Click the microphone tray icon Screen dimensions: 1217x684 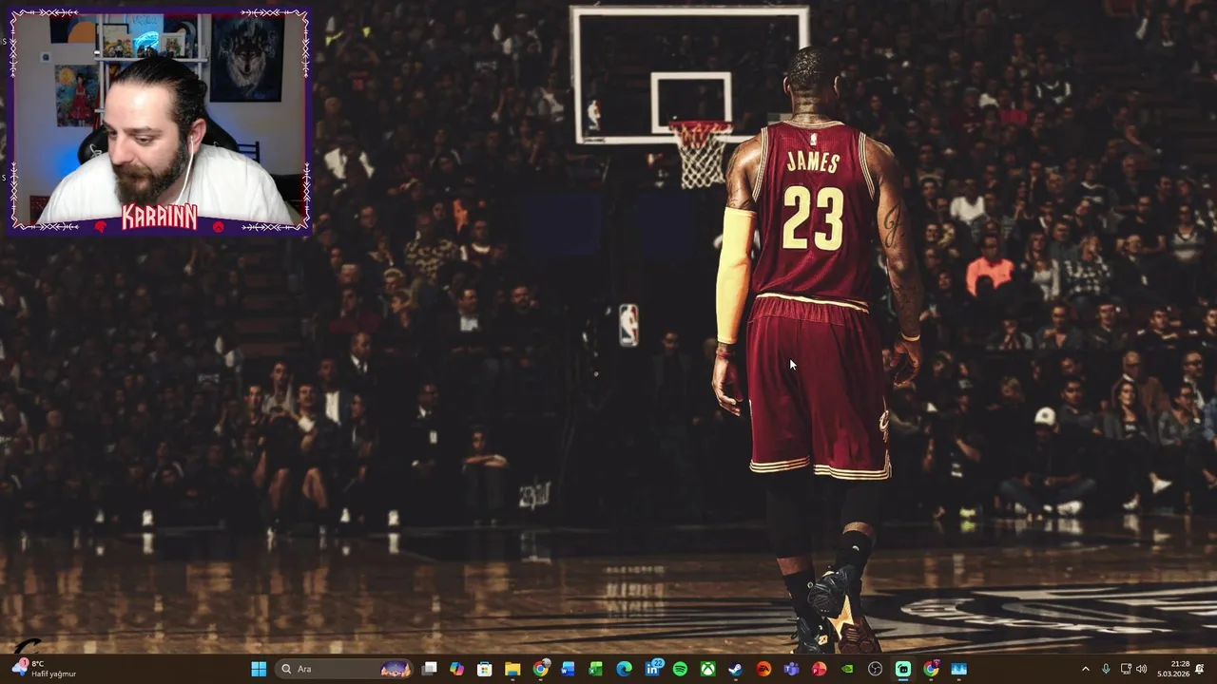[1106, 669]
